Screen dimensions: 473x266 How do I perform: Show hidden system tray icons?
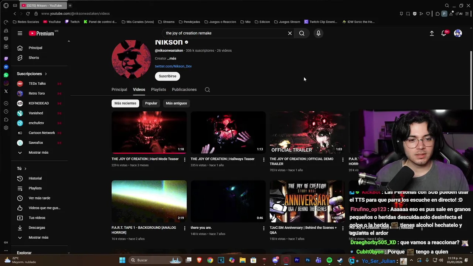tap(411, 260)
